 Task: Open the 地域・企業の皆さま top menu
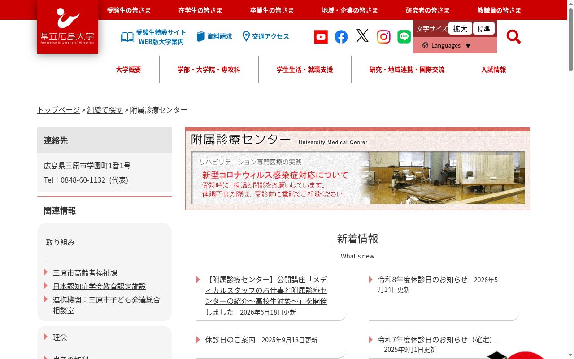pyautogui.click(x=350, y=10)
